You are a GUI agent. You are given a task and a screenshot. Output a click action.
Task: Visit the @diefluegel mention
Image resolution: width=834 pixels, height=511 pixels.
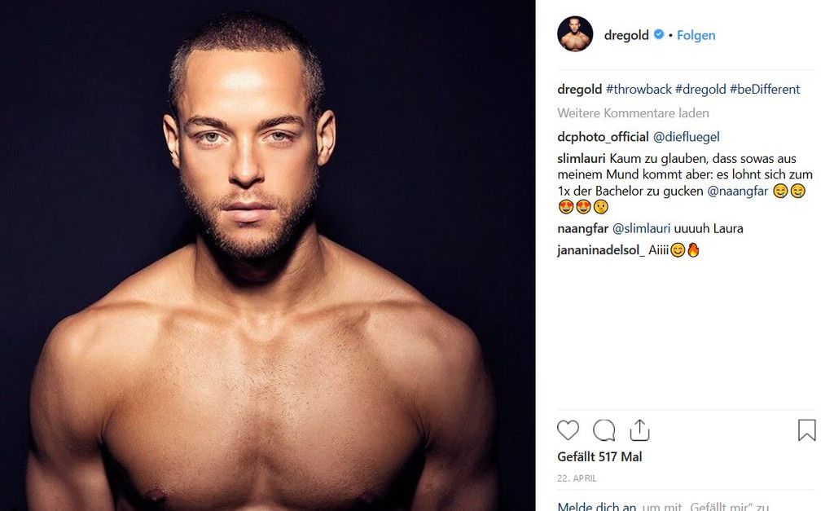click(x=686, y=137)
